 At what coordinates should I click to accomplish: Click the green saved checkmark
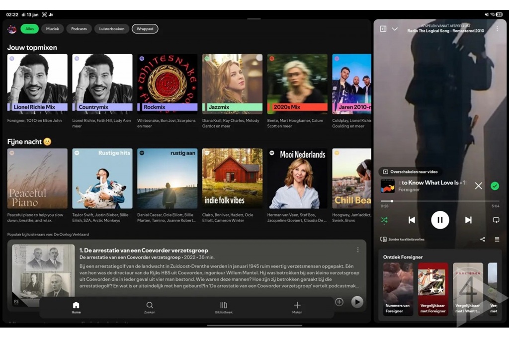495,186
